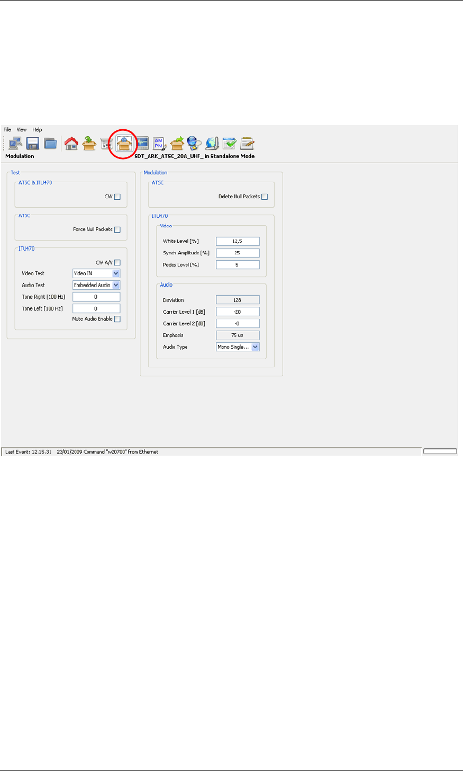Click the box with green arrow down icon

click(89, 143)
